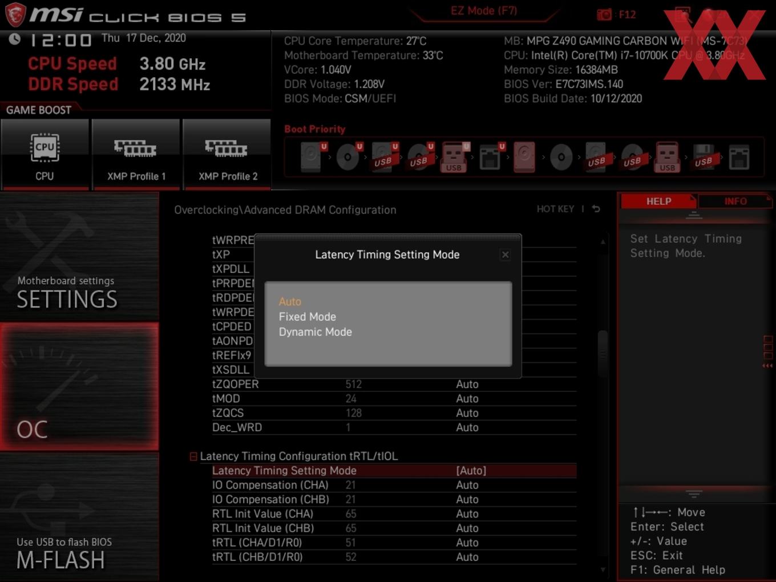This screenshot has height=582, width=776.
Task: Open Auto value for tMOD row
Action: tap(467, 398)
